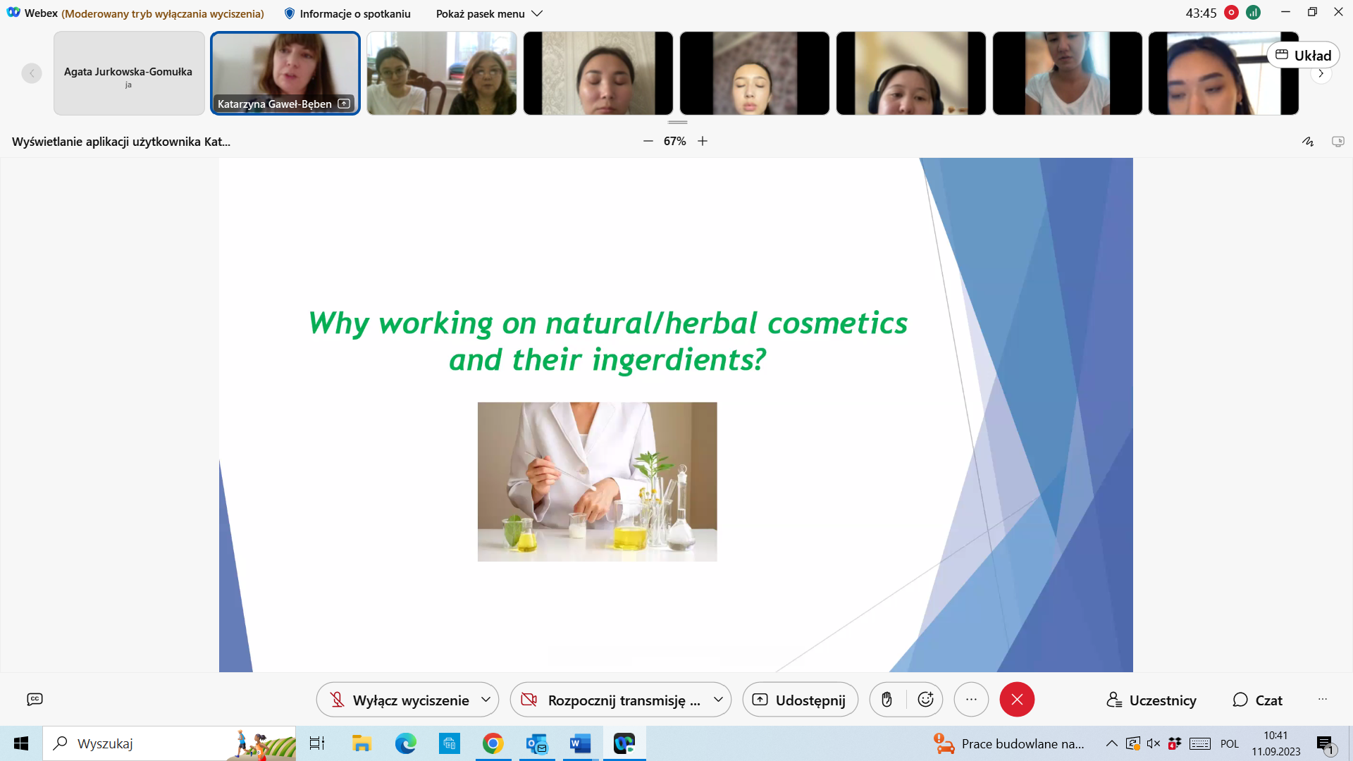Click the laboratory image on slide

pos(598,482)
